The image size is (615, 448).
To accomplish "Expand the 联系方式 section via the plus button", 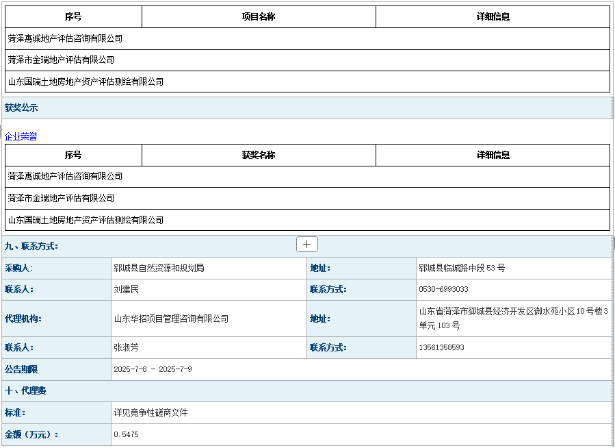I will 306,244.
